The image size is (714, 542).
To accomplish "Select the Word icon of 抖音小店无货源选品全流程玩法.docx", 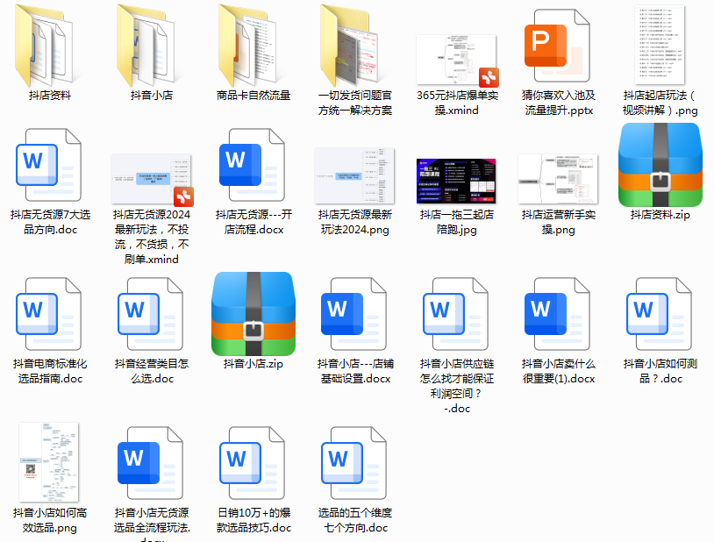I will tap(151, 463).
